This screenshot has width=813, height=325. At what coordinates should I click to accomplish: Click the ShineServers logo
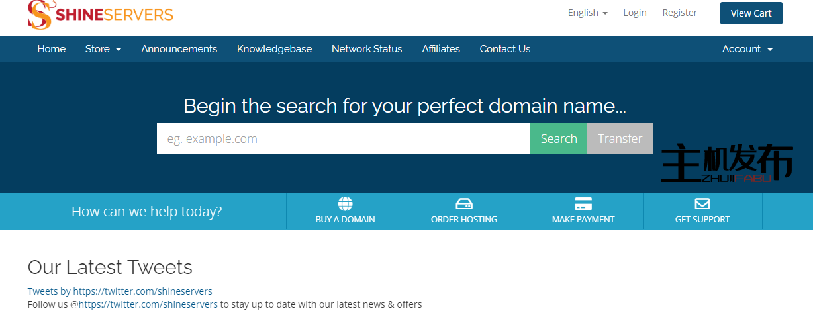101,15
